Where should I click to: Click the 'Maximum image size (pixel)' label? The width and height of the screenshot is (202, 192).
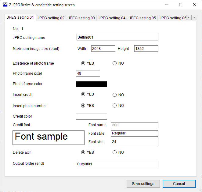[x=36, y=49]
